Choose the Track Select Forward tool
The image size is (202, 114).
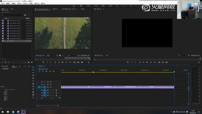[33, 70]
